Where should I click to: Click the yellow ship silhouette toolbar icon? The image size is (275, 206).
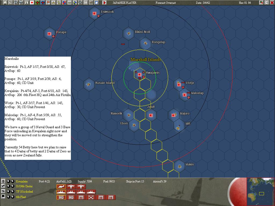tap(53, 3)
